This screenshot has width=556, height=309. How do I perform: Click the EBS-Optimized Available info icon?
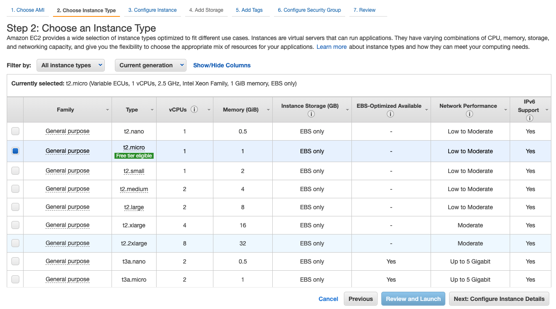tap(390, 114)
